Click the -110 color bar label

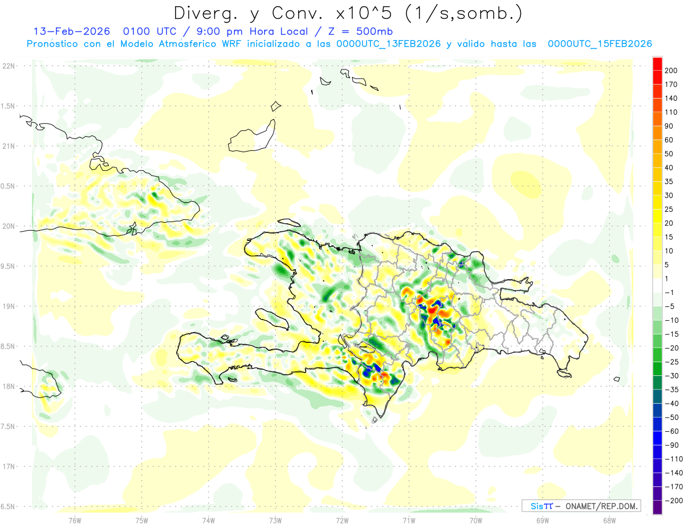click(x=673, y=459)
